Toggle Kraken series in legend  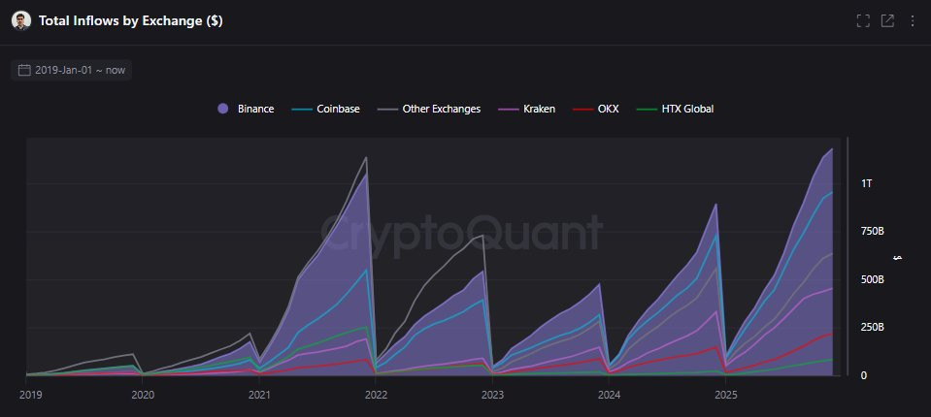(x=526, y=109)
